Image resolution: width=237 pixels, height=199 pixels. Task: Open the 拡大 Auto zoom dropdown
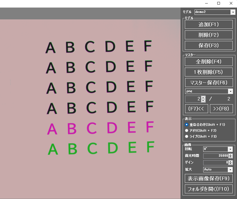[x=230, y=170]
